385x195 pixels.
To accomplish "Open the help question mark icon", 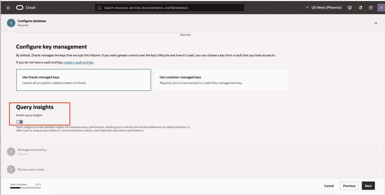I will (x=371, y=7).
